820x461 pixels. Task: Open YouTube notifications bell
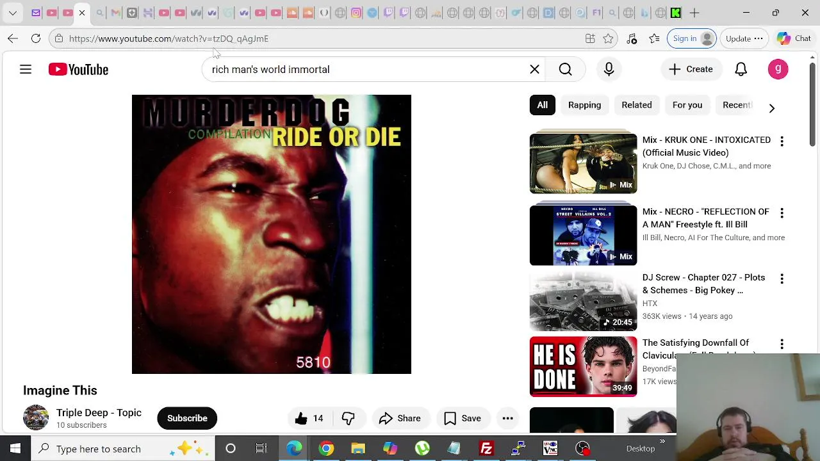tap(741, 69)
